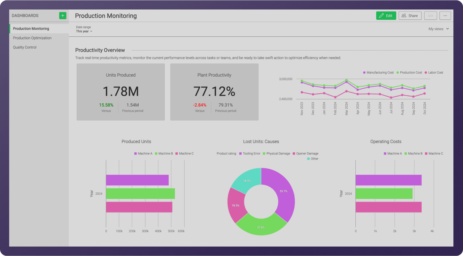Image resolution: width=463 pixels, height=256 pixels.
Task: Click the Edit button
Action: pyautogui.click(x=386, y=15)
